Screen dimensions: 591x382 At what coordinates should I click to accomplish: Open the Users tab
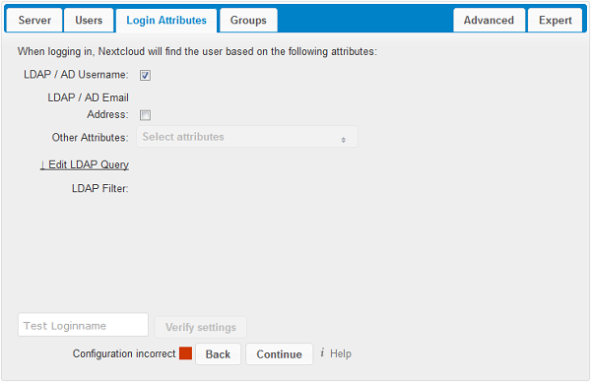point(89,20)
